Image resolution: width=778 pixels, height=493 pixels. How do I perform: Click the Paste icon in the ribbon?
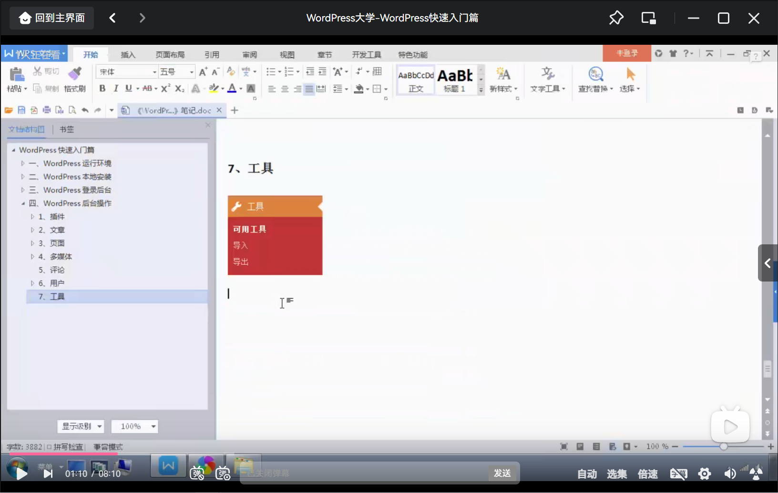17,74
